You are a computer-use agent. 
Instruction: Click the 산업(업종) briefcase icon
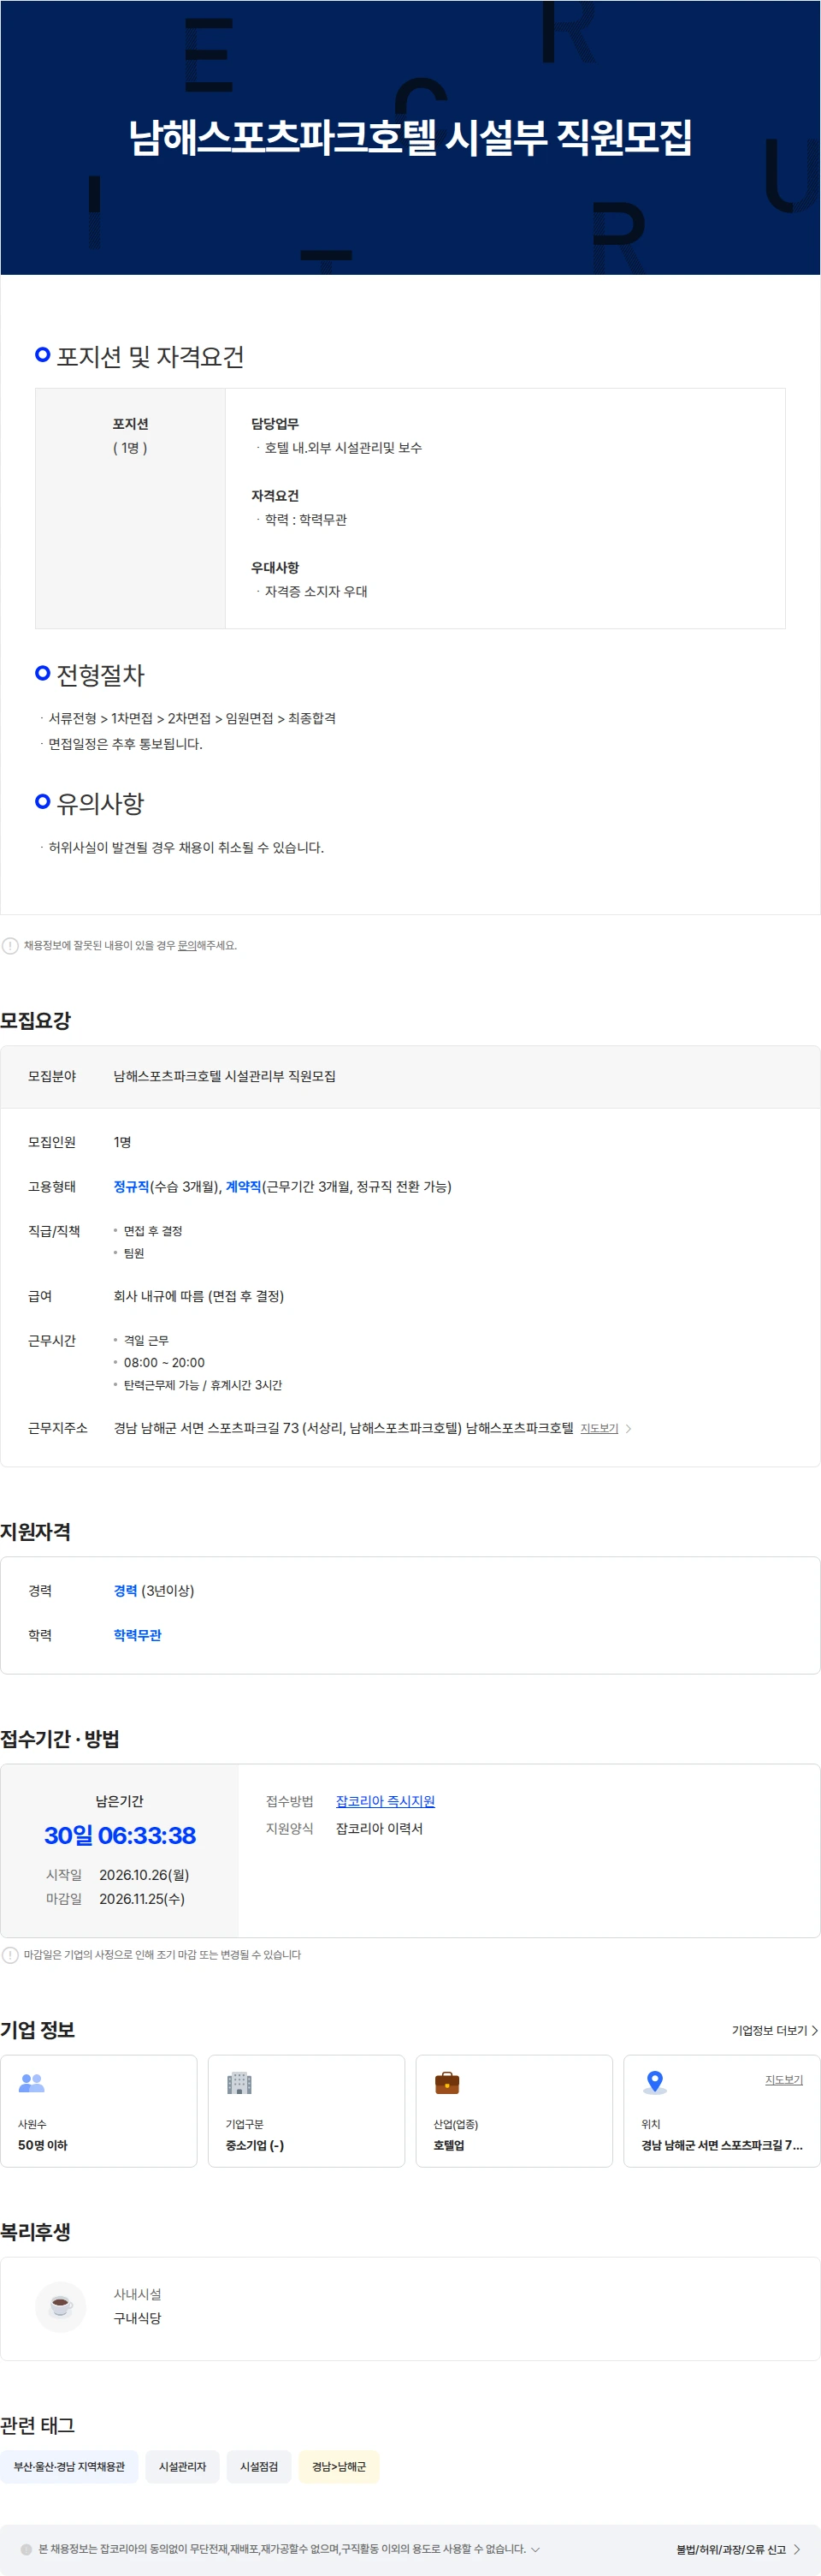447,2083
